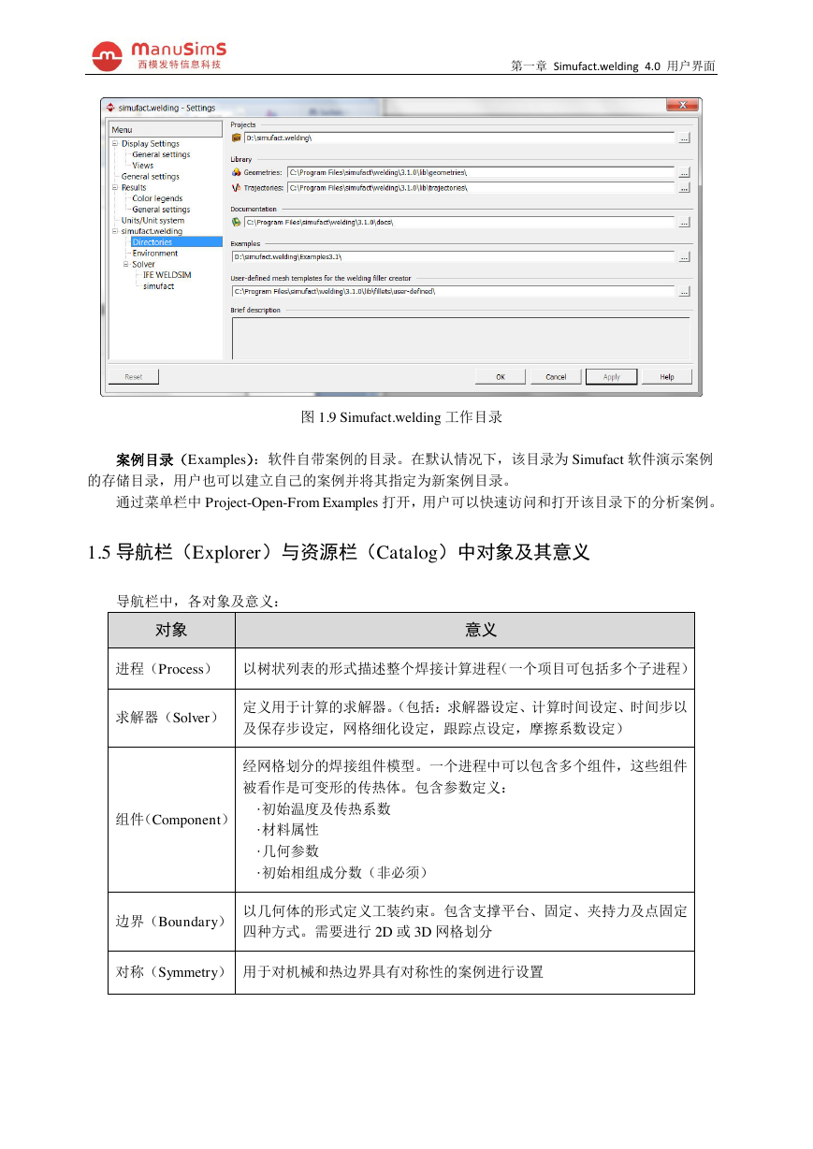Viewport: 813px width, 1149px height.
Task: Browse for the Projects directory
Action: click(684, 138)
